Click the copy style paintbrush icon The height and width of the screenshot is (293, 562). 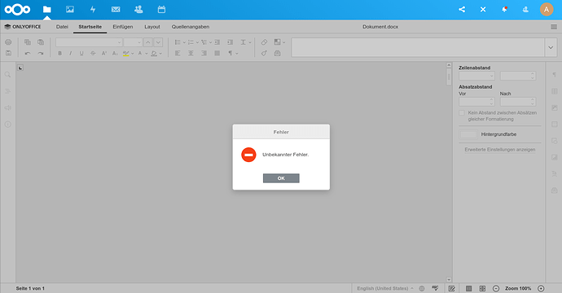click(x=264, y=54)
